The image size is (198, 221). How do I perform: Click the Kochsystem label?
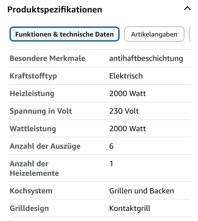click(x=31, y=191)
